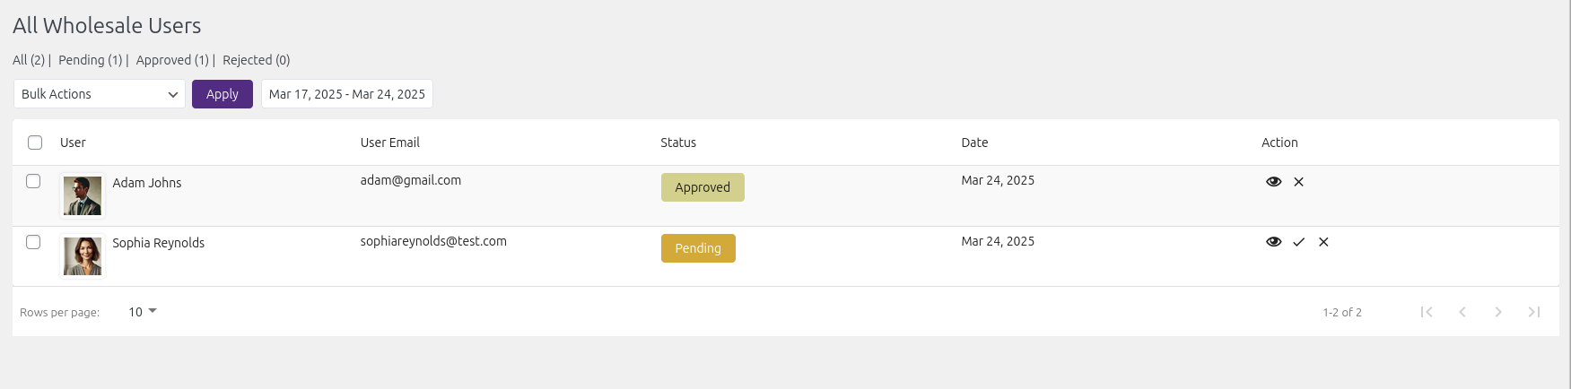View Sophia Reynolds details with eye icon
This screenshot has width=1571, height=389.
[1273, 242]
